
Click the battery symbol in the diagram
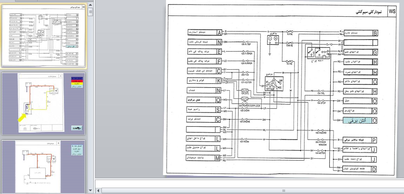272,41
